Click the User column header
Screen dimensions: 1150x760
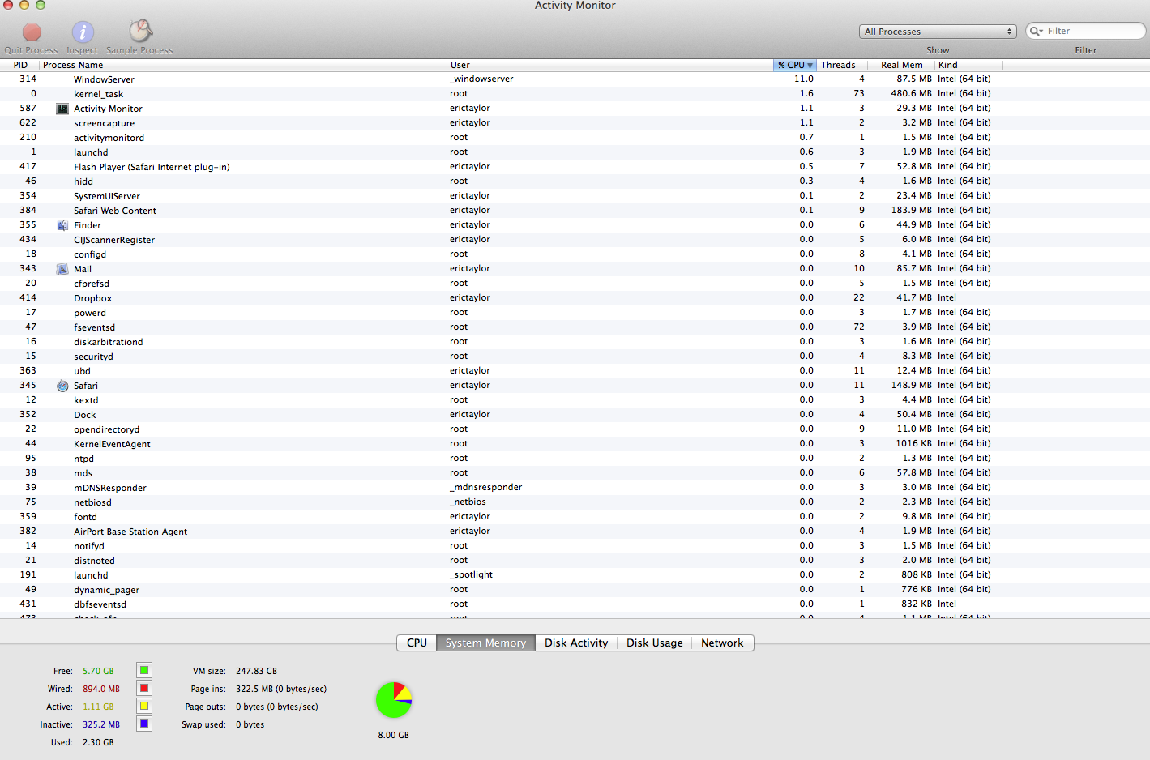(x=610, y=65)
